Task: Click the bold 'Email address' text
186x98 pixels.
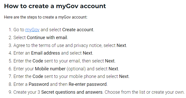Action: click(45, 53)
